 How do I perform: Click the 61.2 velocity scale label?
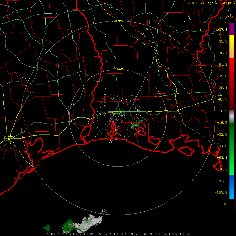(223, 65)
